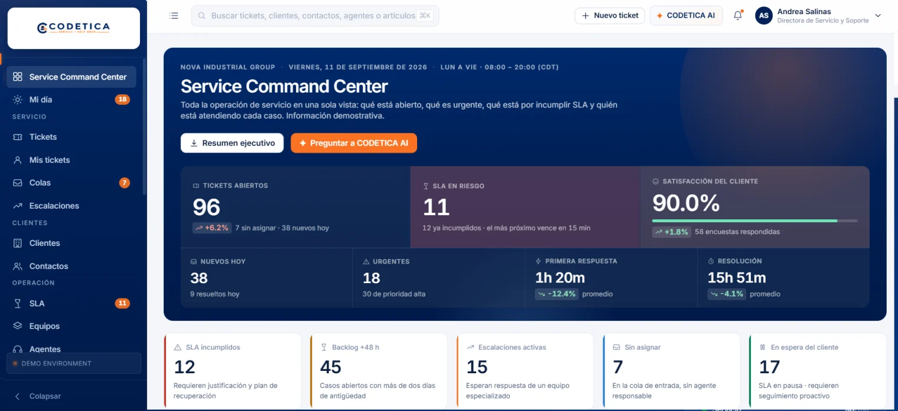This screenshot has width=898, height=411.
Task: Open Escalaciones menu item
Action: [x=71, y=206]
